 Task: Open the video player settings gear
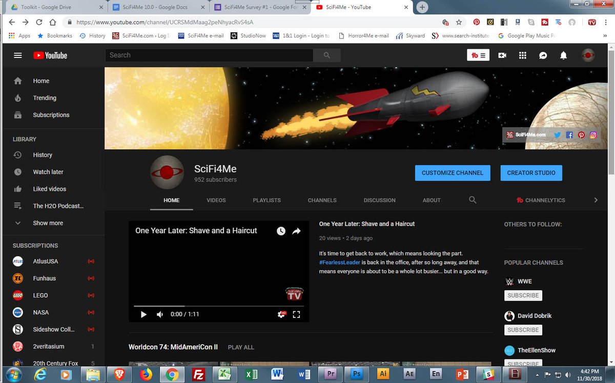tap(281, 314)
